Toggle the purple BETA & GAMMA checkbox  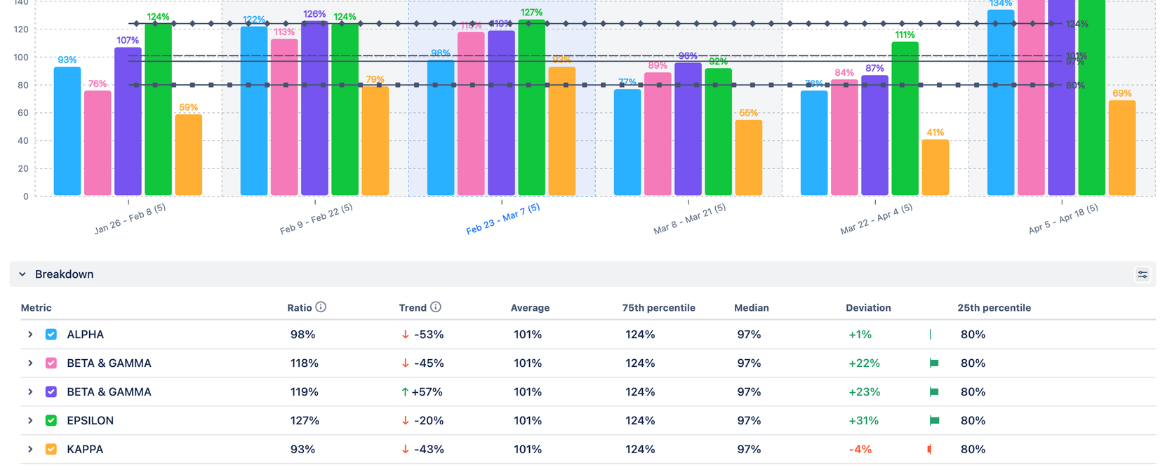(x=51, y=392)
